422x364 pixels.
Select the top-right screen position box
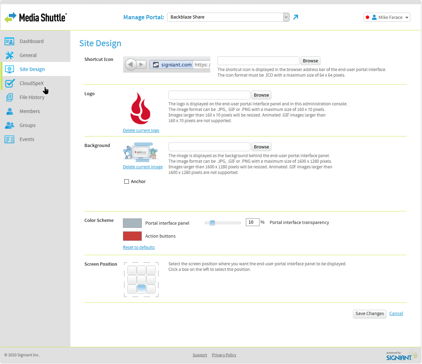(151, 270)
